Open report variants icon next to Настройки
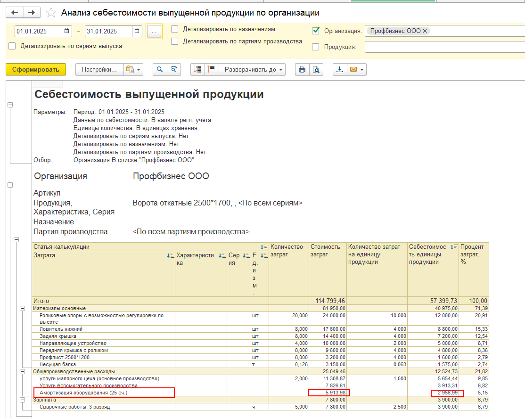The width and height of the screenshot is (525, 418). 130,69
